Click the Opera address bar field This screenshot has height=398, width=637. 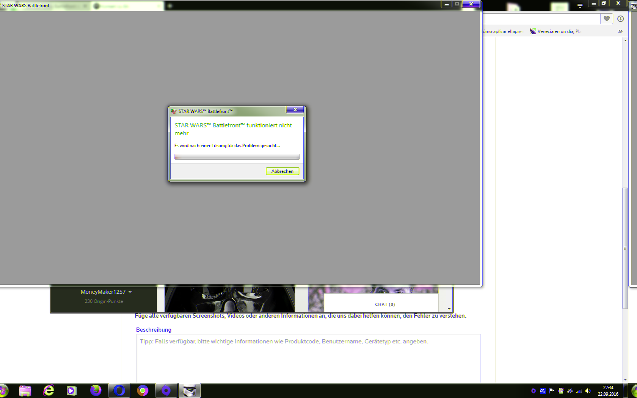541,19
